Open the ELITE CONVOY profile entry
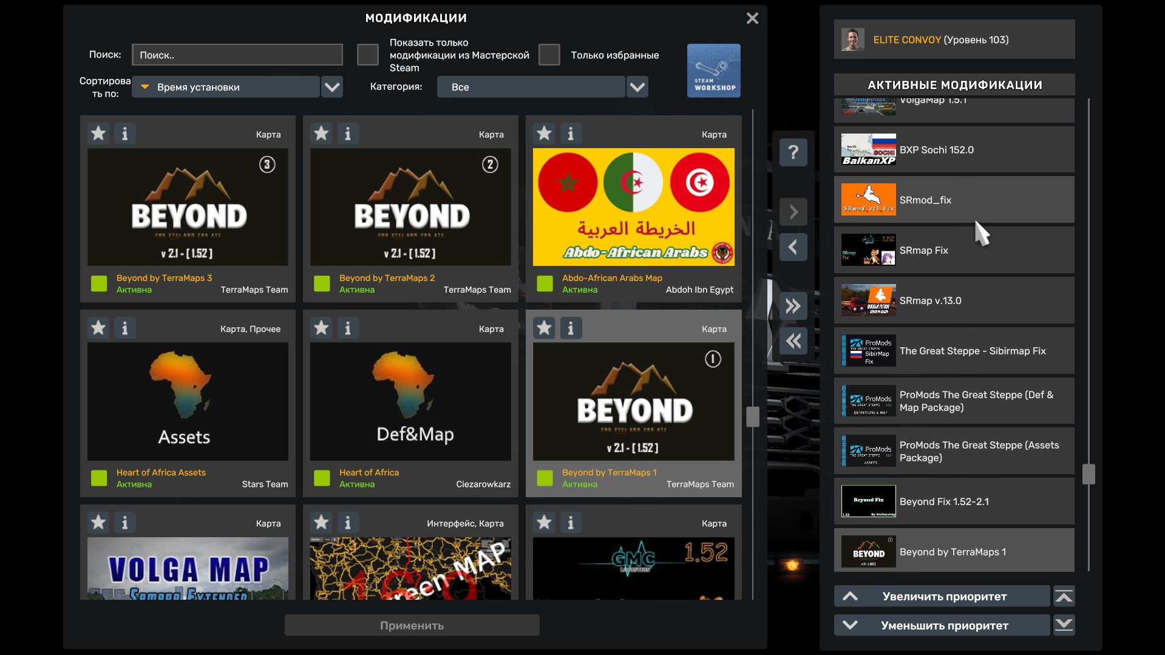The height and width of the screenshot is (655, 1165). (954, 39)
